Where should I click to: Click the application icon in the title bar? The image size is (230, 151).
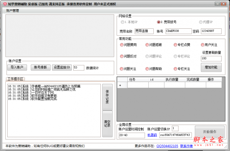[x=5, y=4]
